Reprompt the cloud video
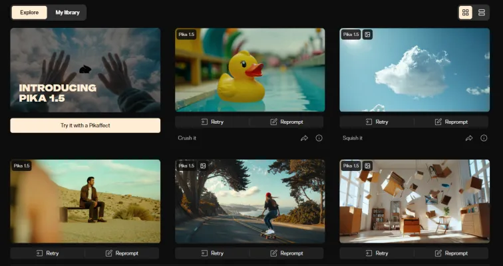Viewport: 503px width, 266px height. pyautogui.click(x=451, y=122)
